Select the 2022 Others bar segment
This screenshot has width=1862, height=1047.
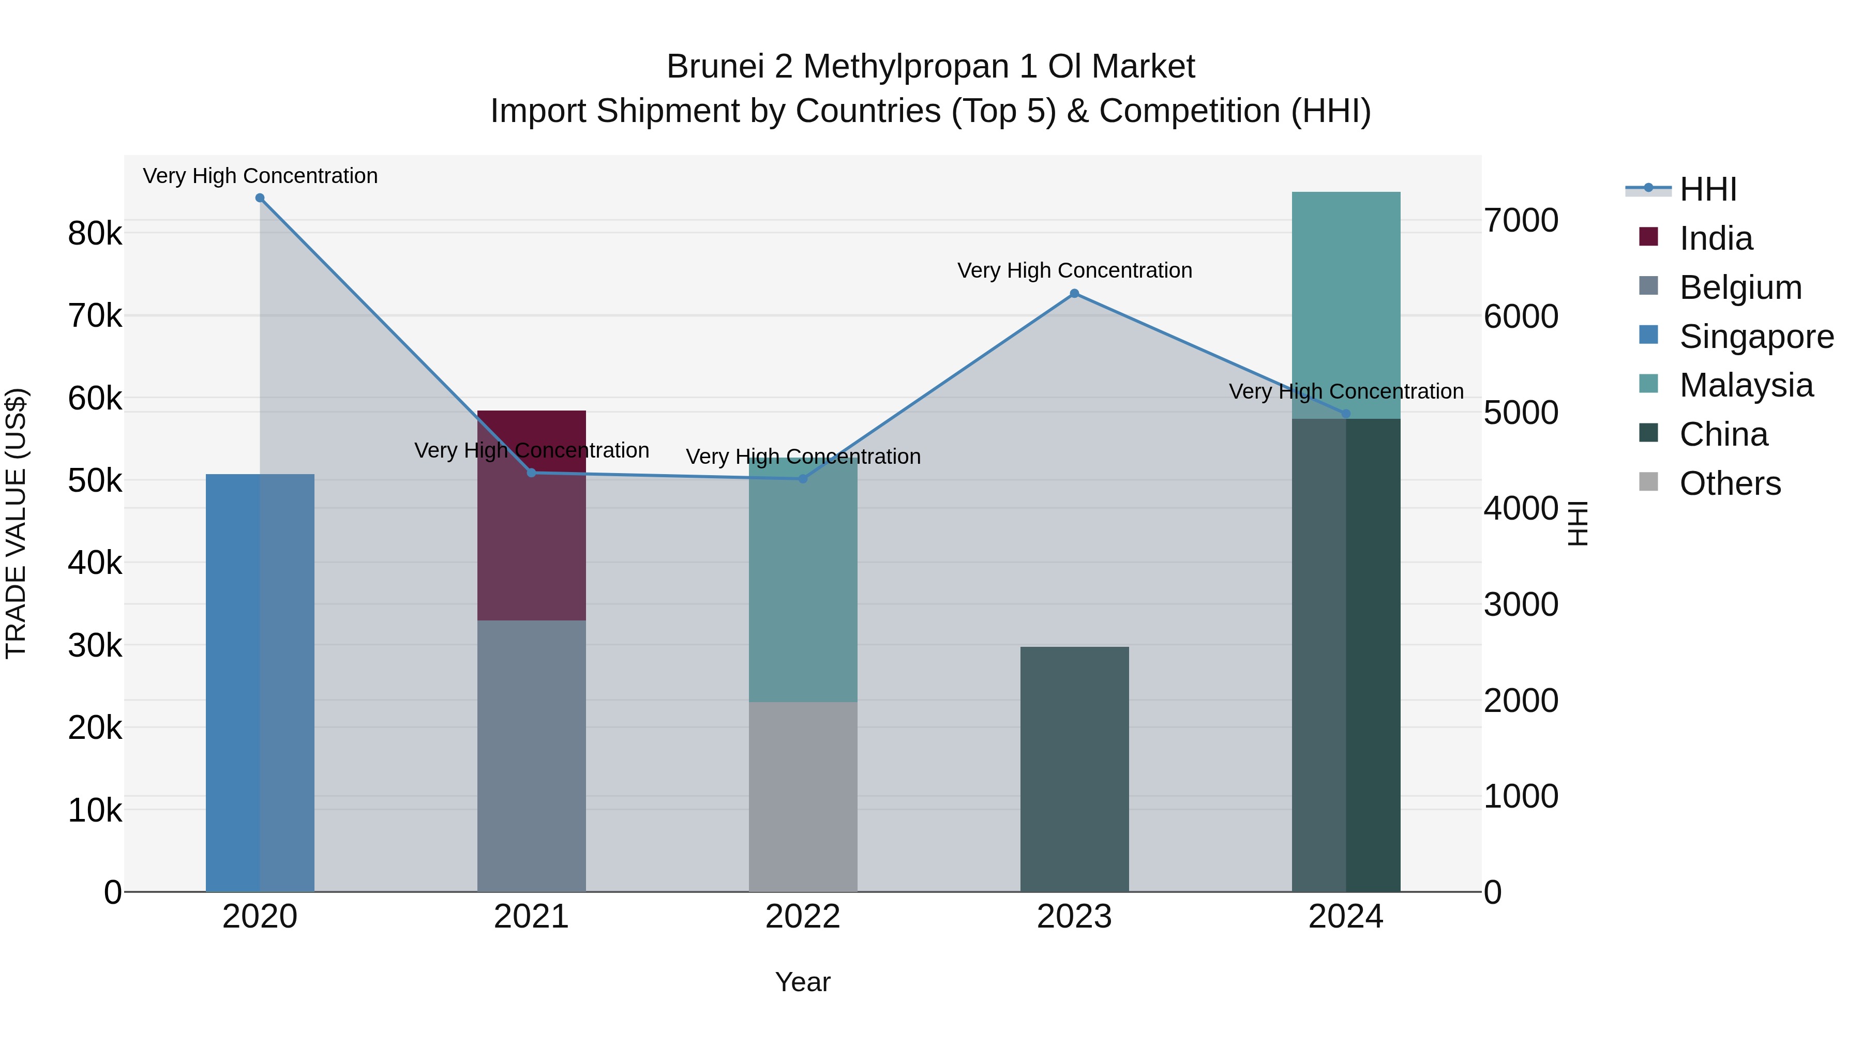pyautogui.click(x=803, y=797)
